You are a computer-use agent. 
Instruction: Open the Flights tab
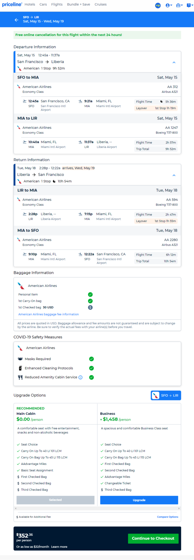click(x=57, y=4)
